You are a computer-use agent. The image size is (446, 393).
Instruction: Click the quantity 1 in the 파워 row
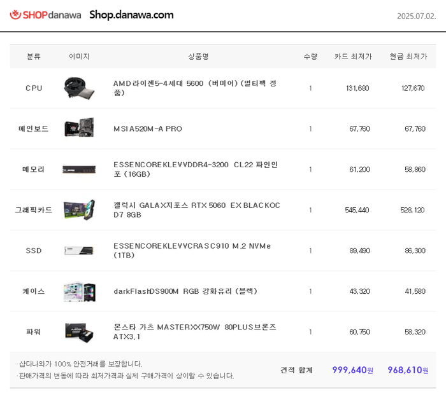310,332
